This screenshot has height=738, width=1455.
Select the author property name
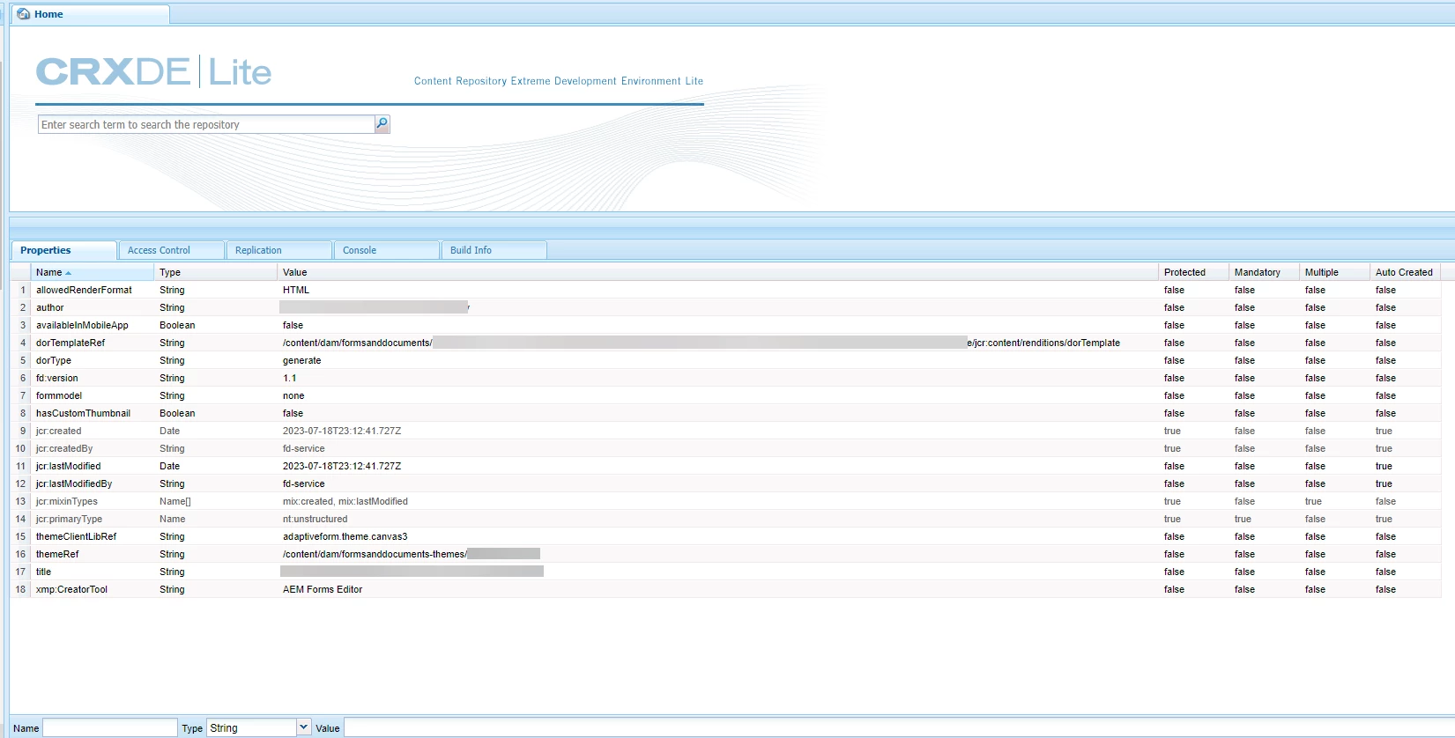[x=50, y=307]
